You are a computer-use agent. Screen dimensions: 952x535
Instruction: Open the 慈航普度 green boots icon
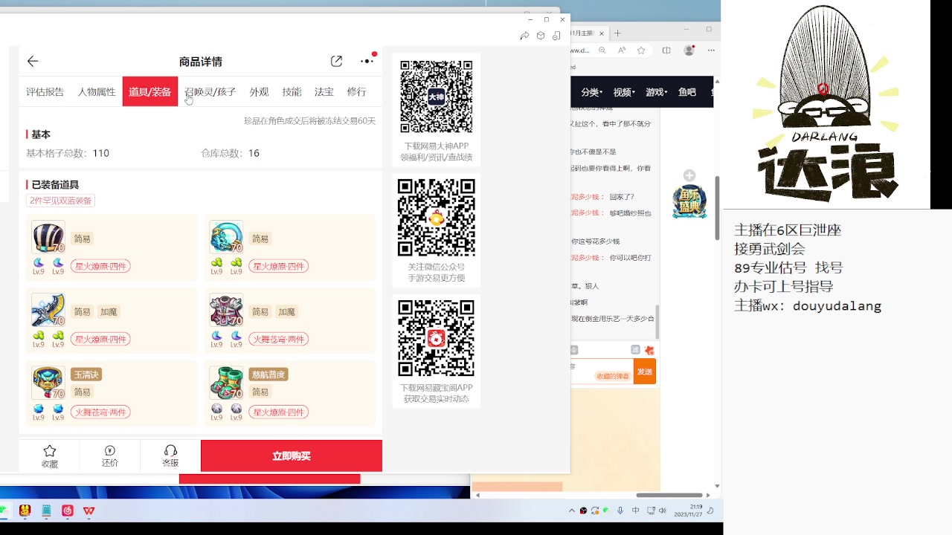226,383
